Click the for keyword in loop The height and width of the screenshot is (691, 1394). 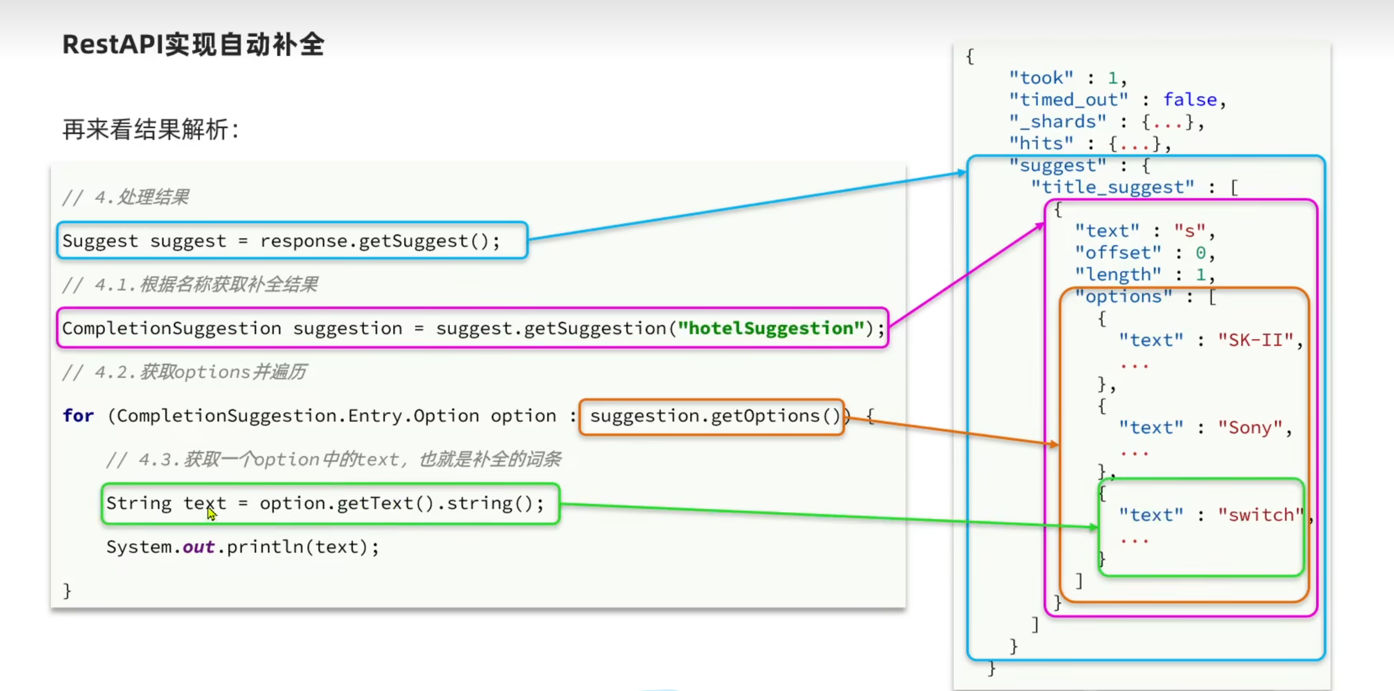click(78, 416)
